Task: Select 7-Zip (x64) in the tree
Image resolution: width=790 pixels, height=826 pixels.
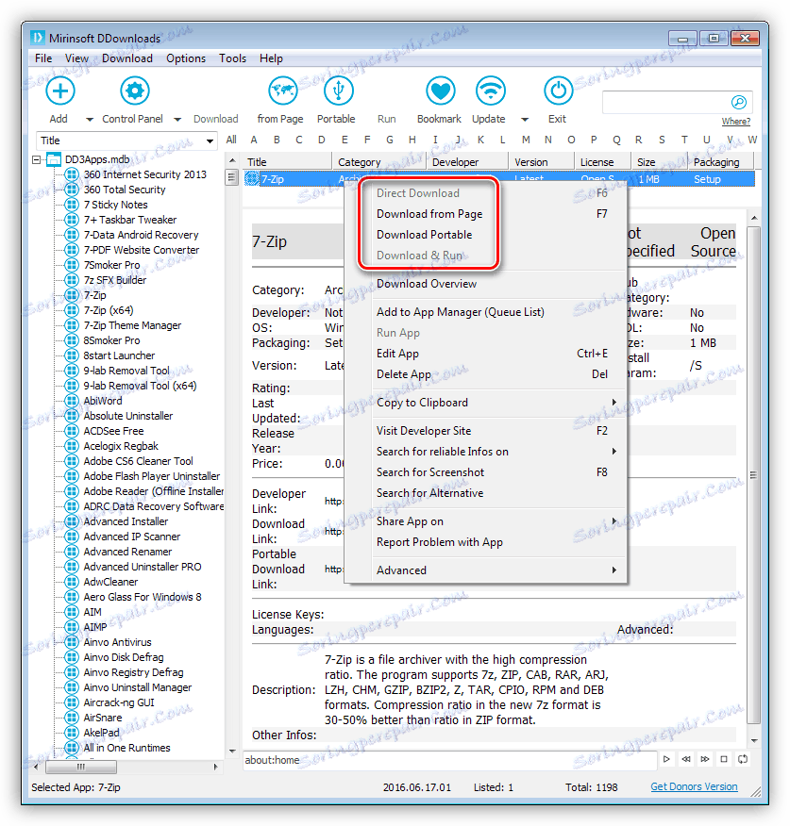Action: (109, 310)
